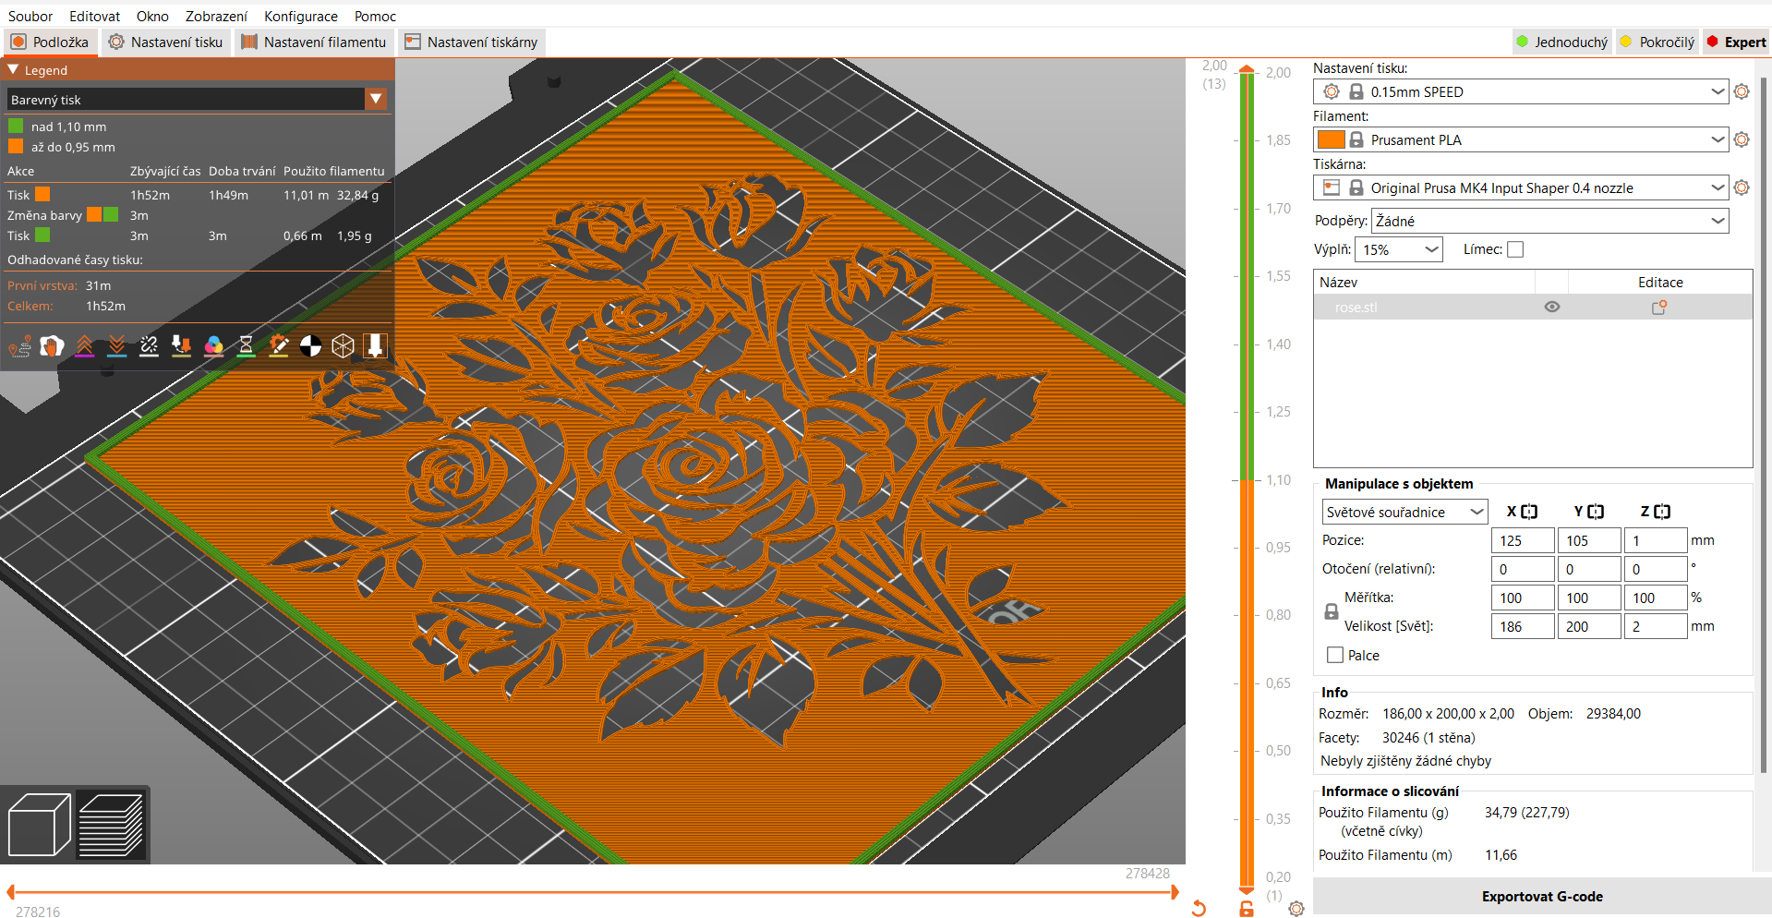Toggle retractions display icon in legend
Screen dimensions: 1772x918
coord(84,346)
